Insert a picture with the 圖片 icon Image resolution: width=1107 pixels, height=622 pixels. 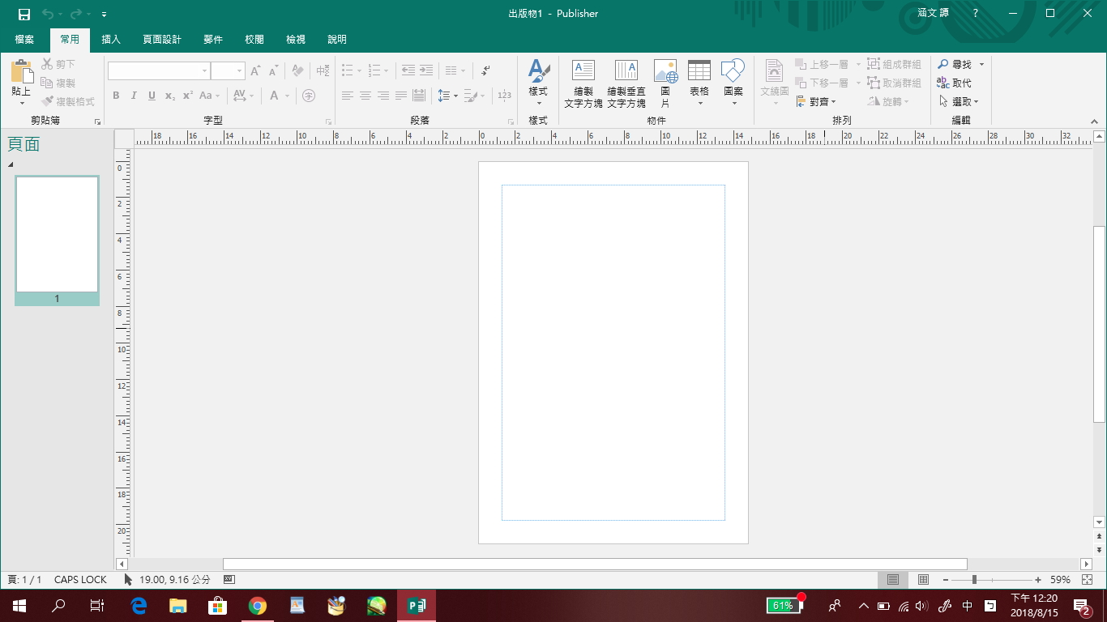(665, 71)
